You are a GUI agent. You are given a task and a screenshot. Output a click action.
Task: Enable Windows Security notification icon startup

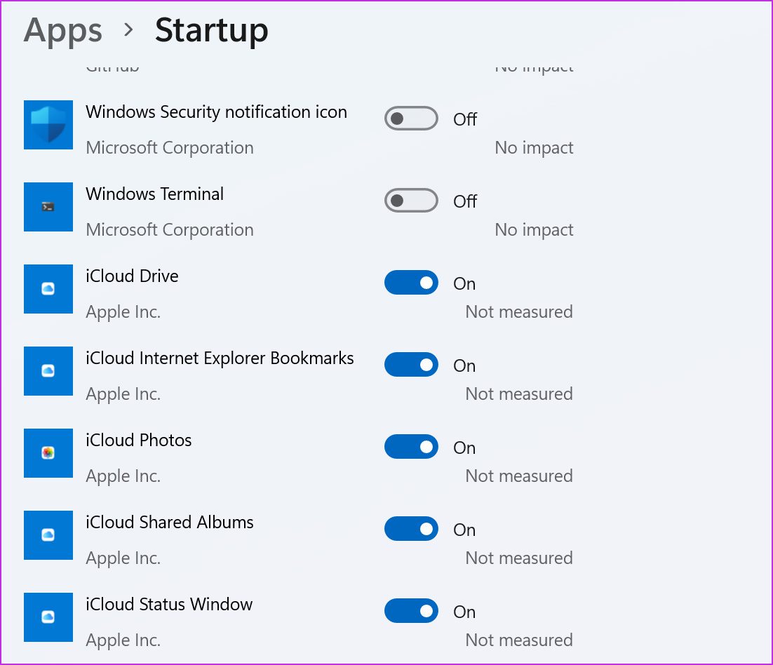411,119
